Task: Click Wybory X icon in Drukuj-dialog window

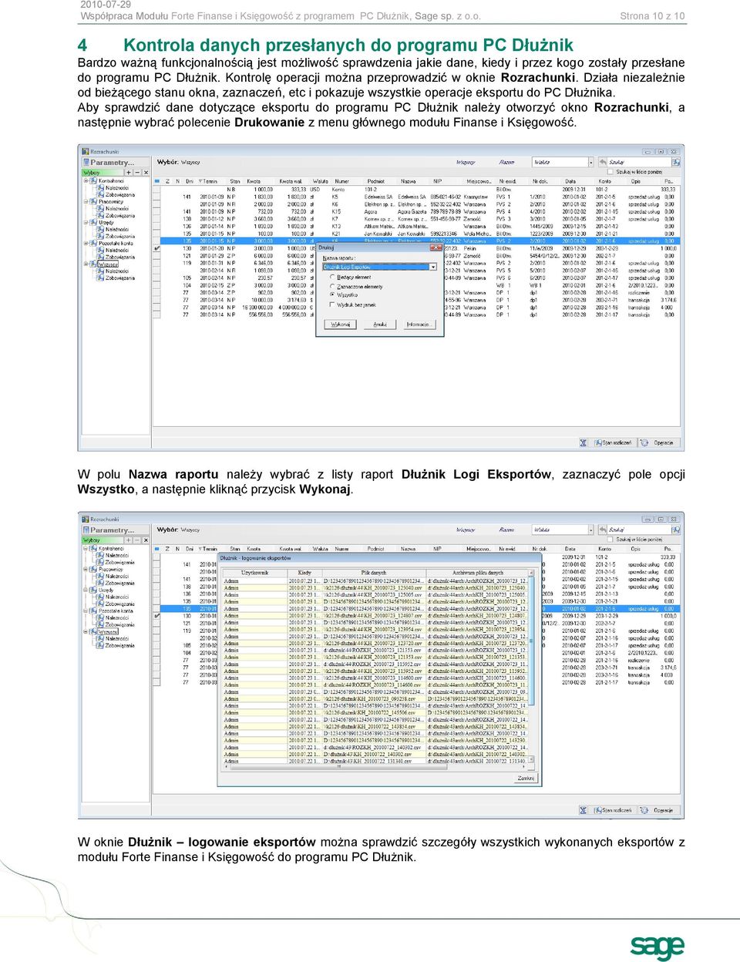Action: click(144, 173)
